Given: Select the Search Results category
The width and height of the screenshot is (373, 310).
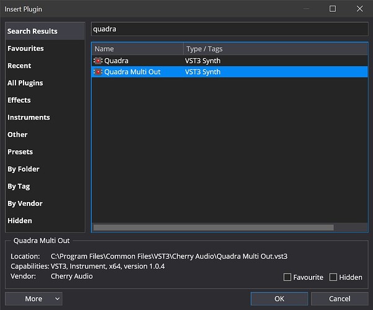Looking at the screenshot, I should pyautogui.click(x=45, y=31).
